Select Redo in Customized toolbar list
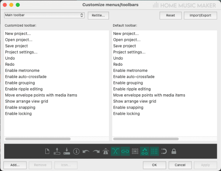This screenshot has width=221, height=171. pos(56,64)
